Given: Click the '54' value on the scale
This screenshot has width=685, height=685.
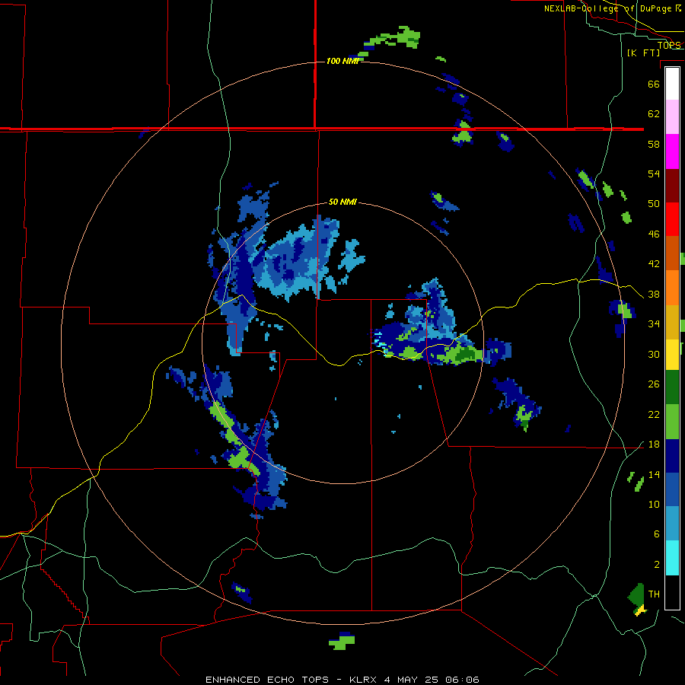Looking at the screenshot, I should pos(654,174).
